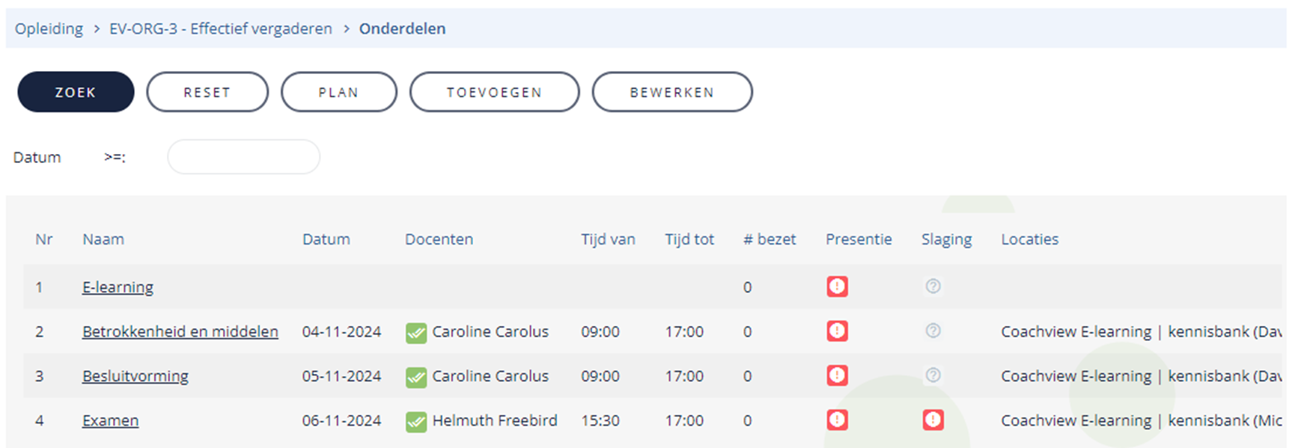This screenshot has width=1289, height=448.
Task: Open the Besluitvorming link
Action: [135, 376]
